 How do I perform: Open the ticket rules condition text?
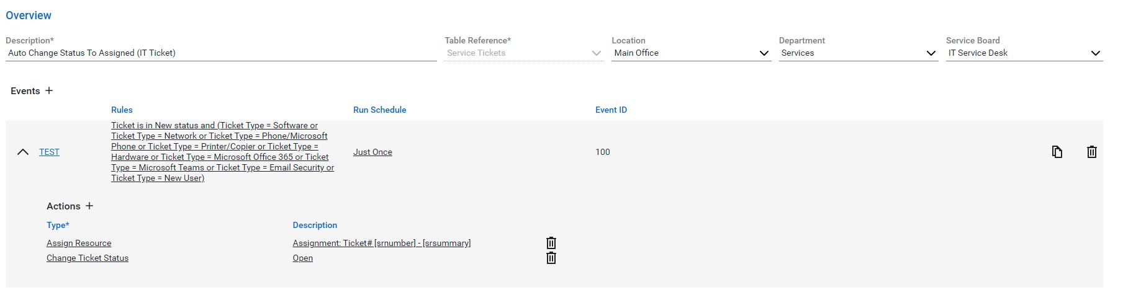pyautogui.click(x=223, y=152)
